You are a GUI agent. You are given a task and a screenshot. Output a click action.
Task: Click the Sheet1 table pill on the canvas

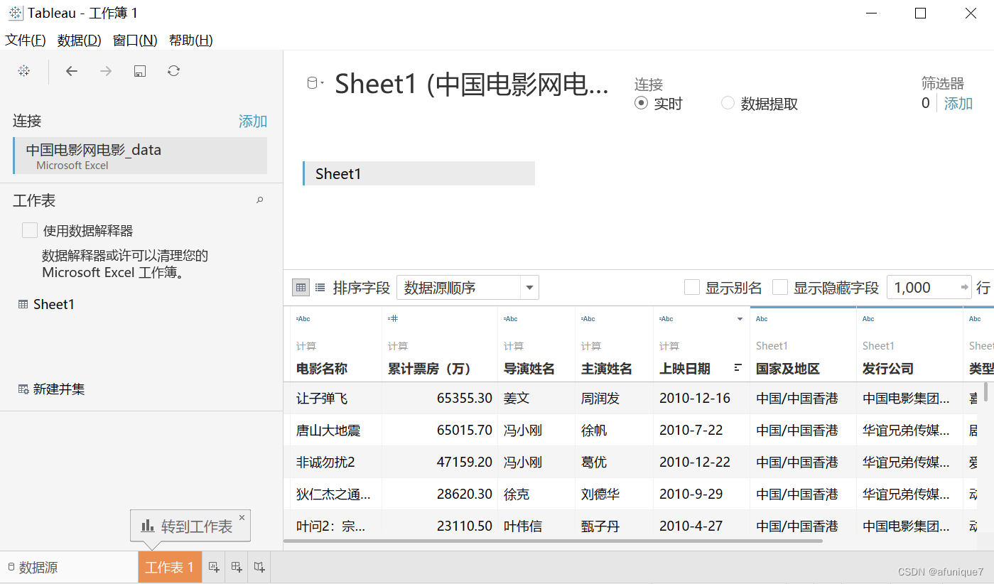418,173
